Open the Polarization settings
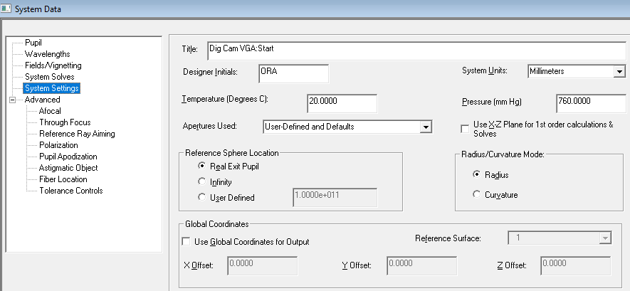Image resolution: width=630 pixels, height=291 pixels. (x=58, y=145)
